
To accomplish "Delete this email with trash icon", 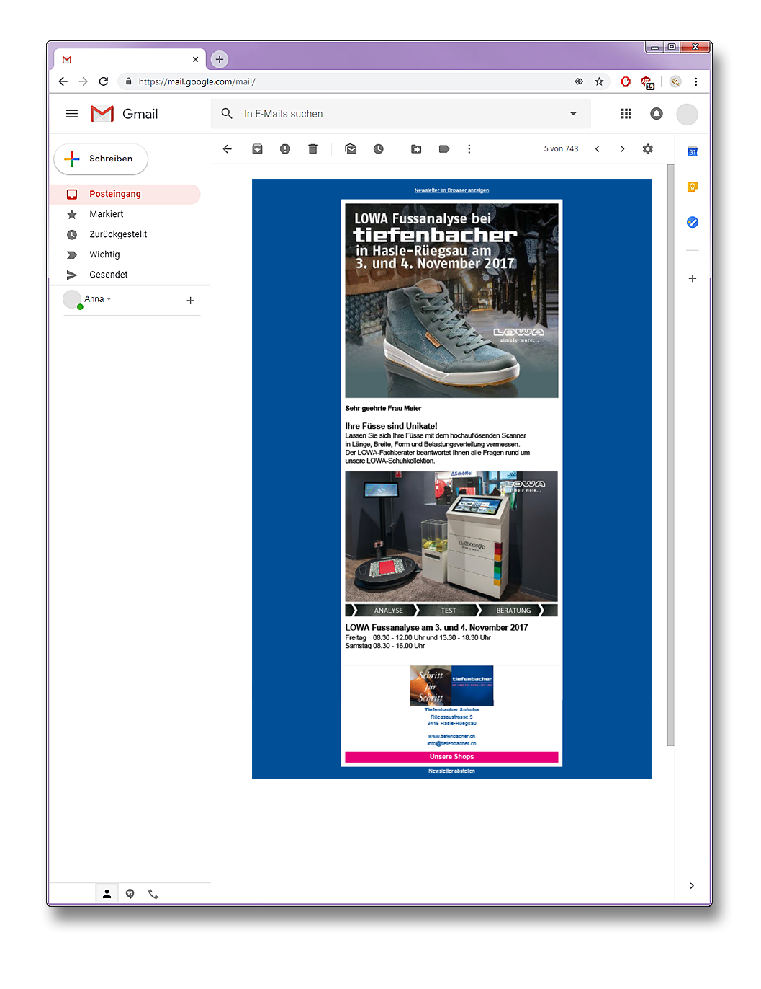I will pyautogui.click(x=312, y=149).
